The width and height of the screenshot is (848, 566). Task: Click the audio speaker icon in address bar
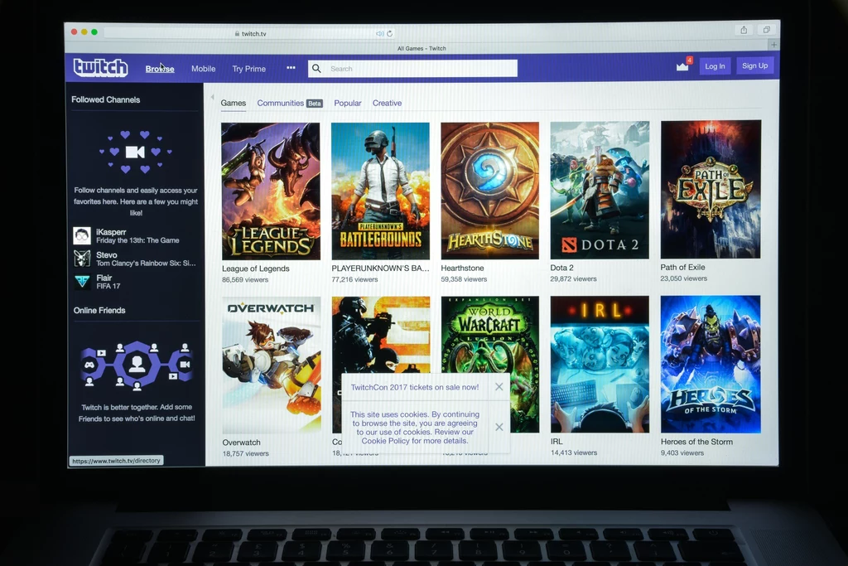click(379, 33)
